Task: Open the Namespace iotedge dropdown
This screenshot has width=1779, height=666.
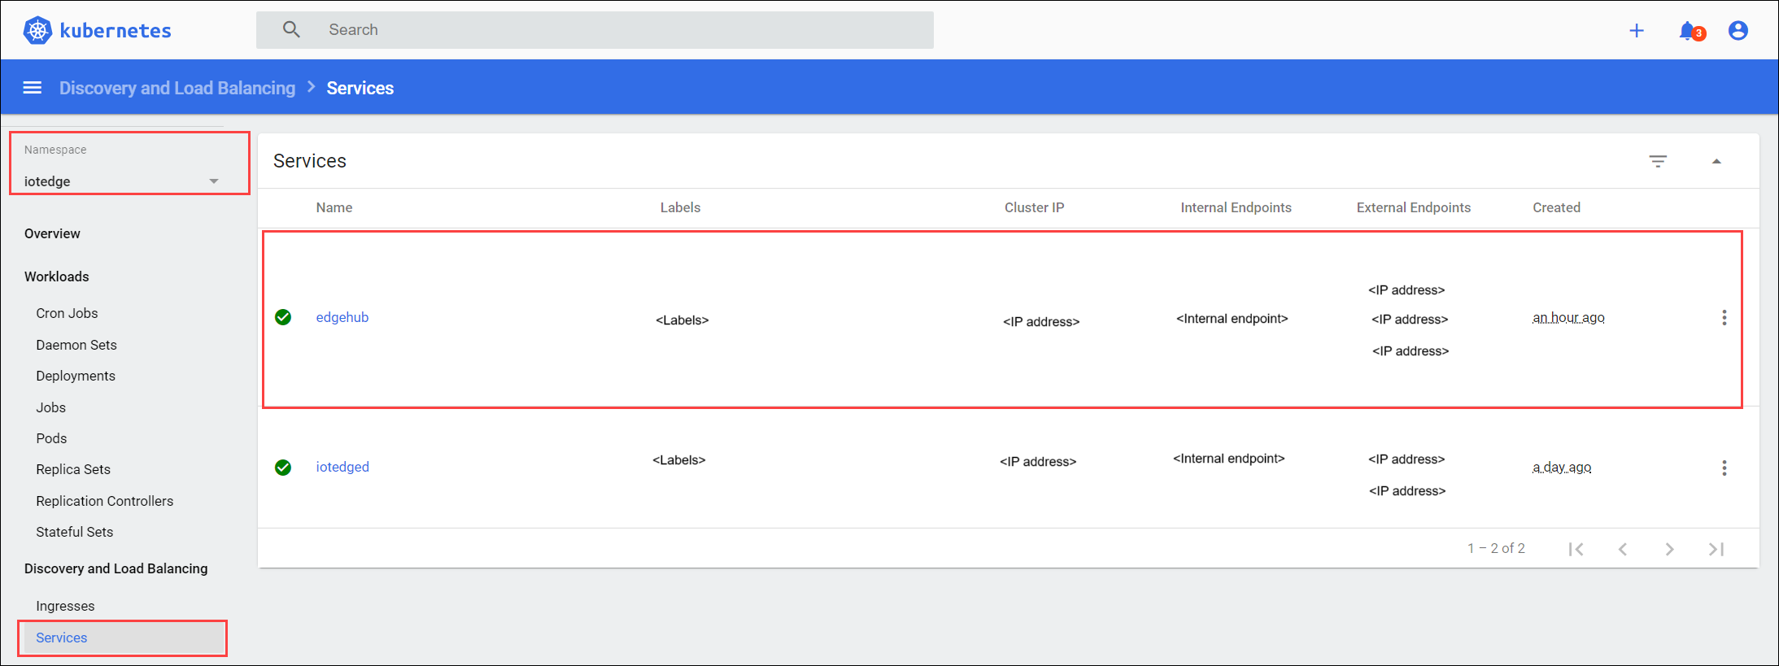Action: click(x=122, y=181)
